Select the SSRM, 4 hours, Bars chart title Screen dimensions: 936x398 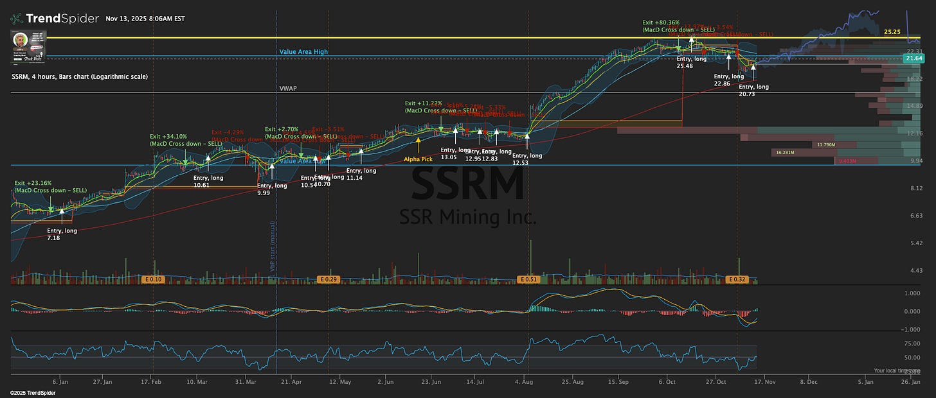tap(80, 76)
